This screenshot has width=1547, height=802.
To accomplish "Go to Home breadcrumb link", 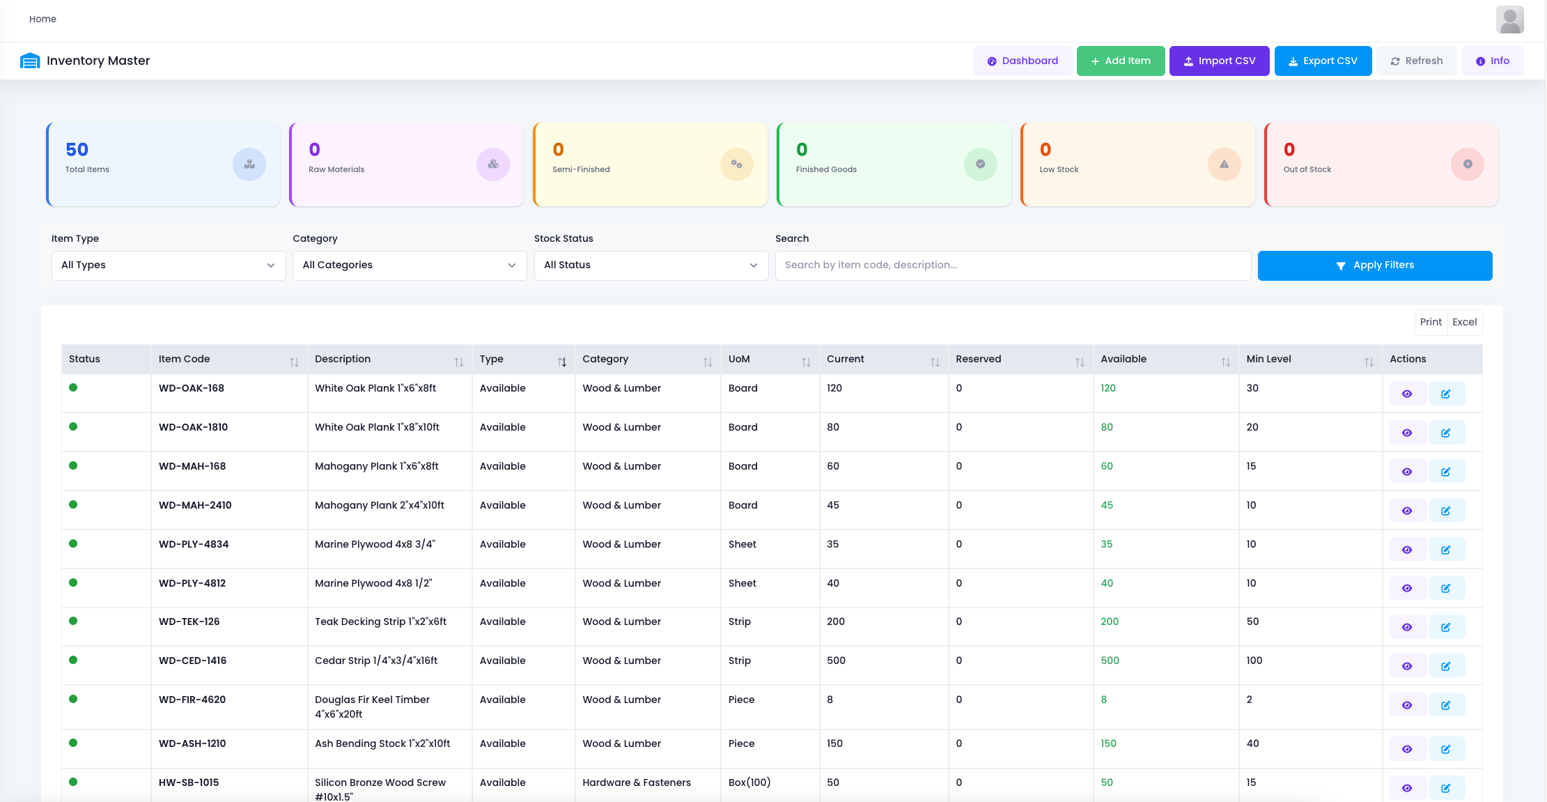I will click(x=42, y=19).
